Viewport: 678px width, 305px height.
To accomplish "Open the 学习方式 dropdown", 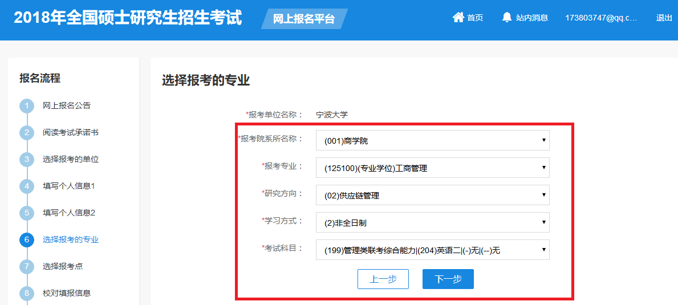I will (432, 222).
